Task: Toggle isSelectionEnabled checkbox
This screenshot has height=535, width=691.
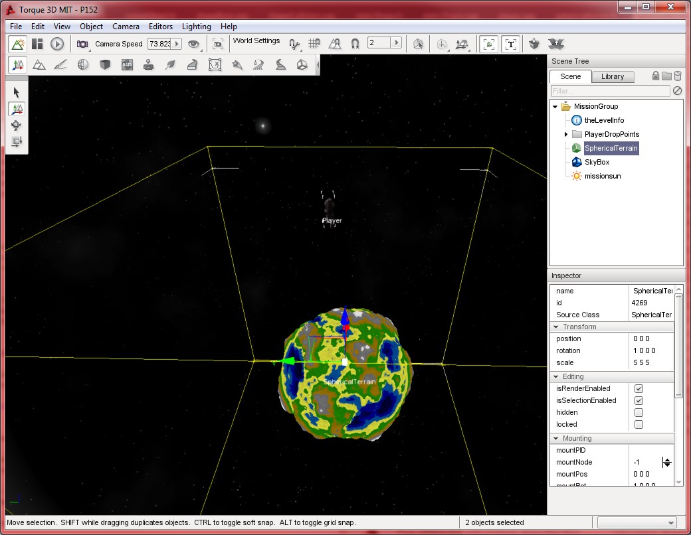Action: click(x=639, y=400)
